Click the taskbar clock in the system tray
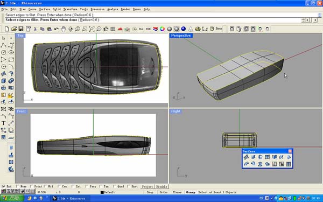323x202 pixels. tap(315, 198)
